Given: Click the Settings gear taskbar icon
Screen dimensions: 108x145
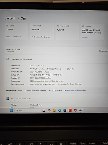Looking at the screenshot, I should click(80, 110).
